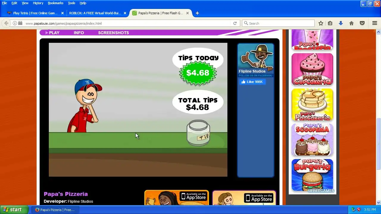Click the browser Search box

point(278,23)
